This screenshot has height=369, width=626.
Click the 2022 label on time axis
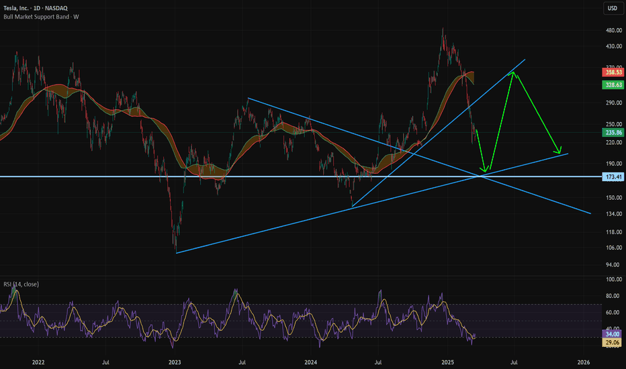point(38,362)
